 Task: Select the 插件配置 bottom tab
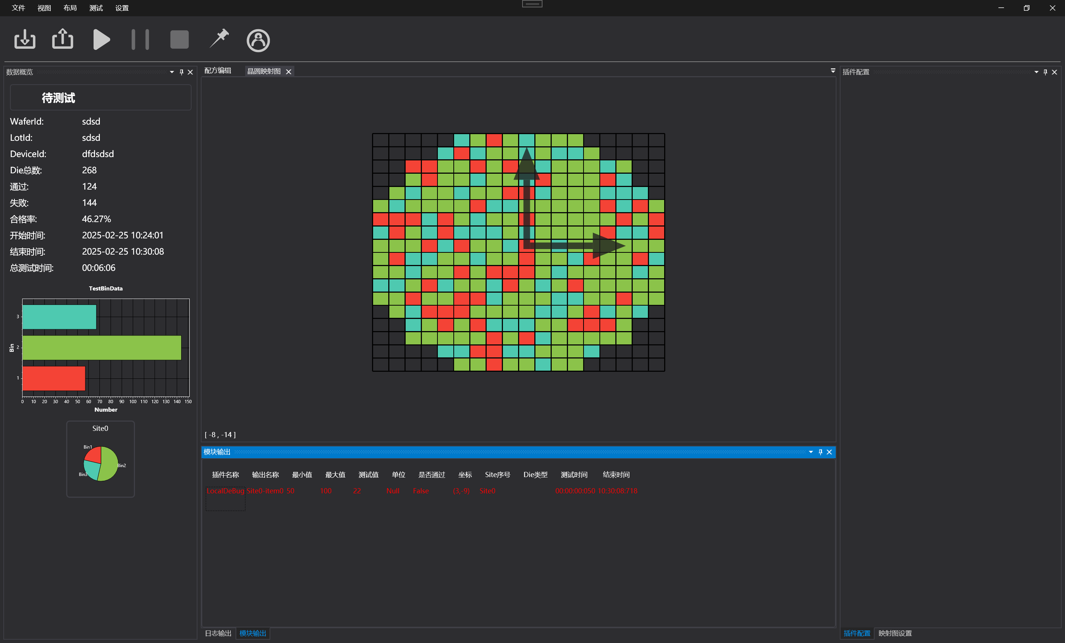pyautogui.click(x=857, y=633)
